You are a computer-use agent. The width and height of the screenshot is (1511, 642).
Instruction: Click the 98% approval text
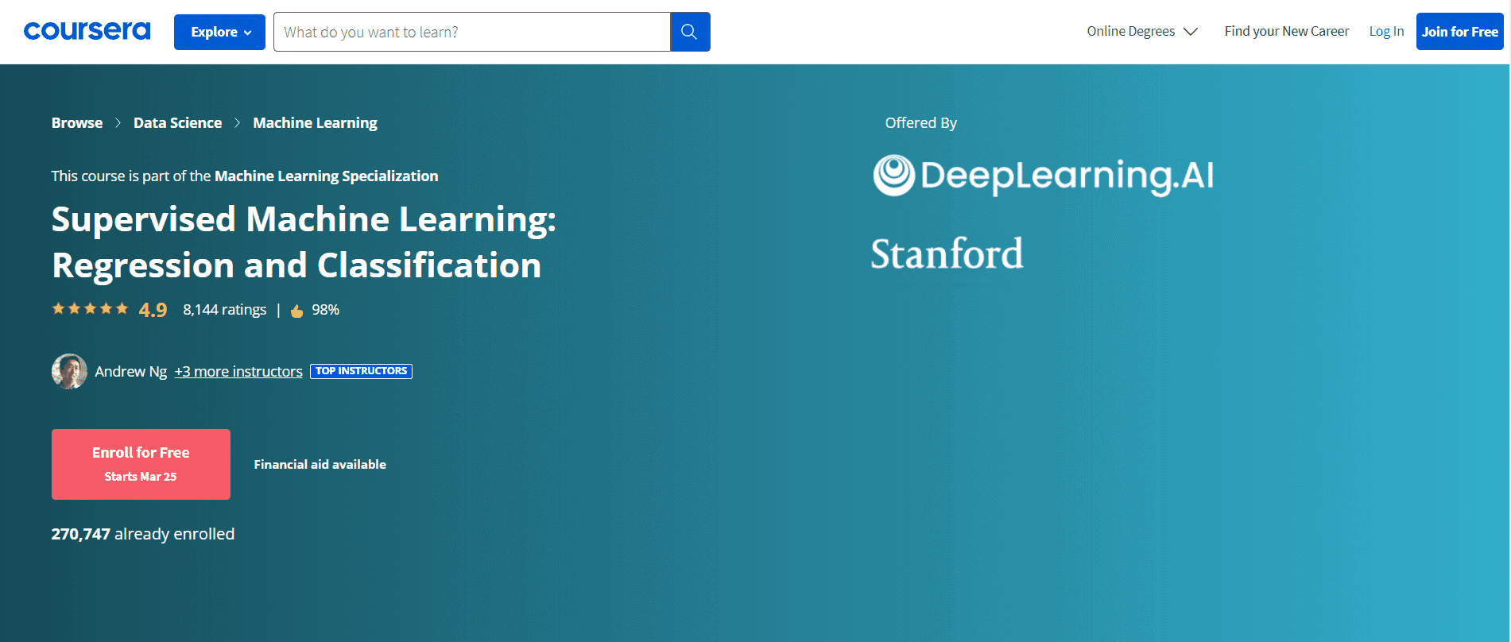[325, 309]
